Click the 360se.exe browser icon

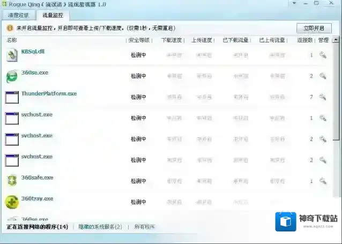click(x=12, y=76)
